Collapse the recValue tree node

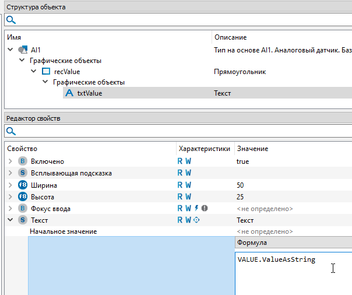[34, 72]
